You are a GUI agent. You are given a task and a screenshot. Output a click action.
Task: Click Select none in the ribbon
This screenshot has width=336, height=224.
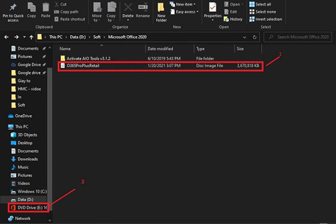tap(263, 12)
